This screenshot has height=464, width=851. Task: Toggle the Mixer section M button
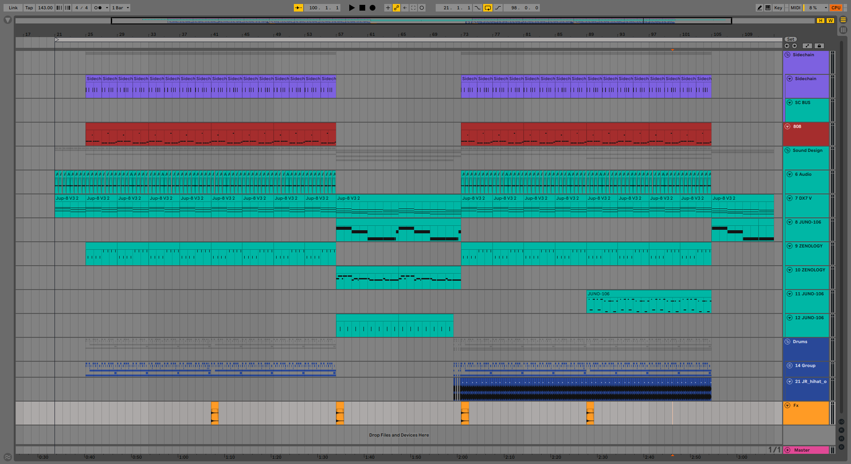[x=842, y=439]
